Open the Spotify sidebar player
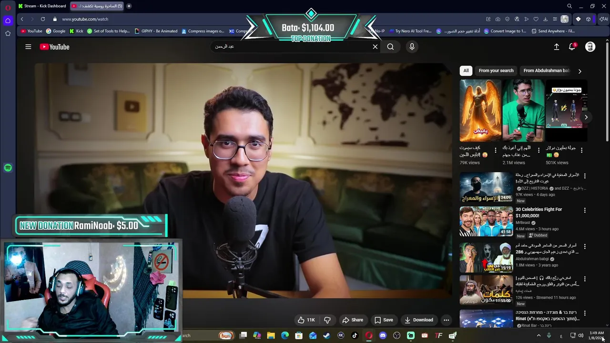The height and width of the screenshot is (343, 610). click(x=8, y=168)
